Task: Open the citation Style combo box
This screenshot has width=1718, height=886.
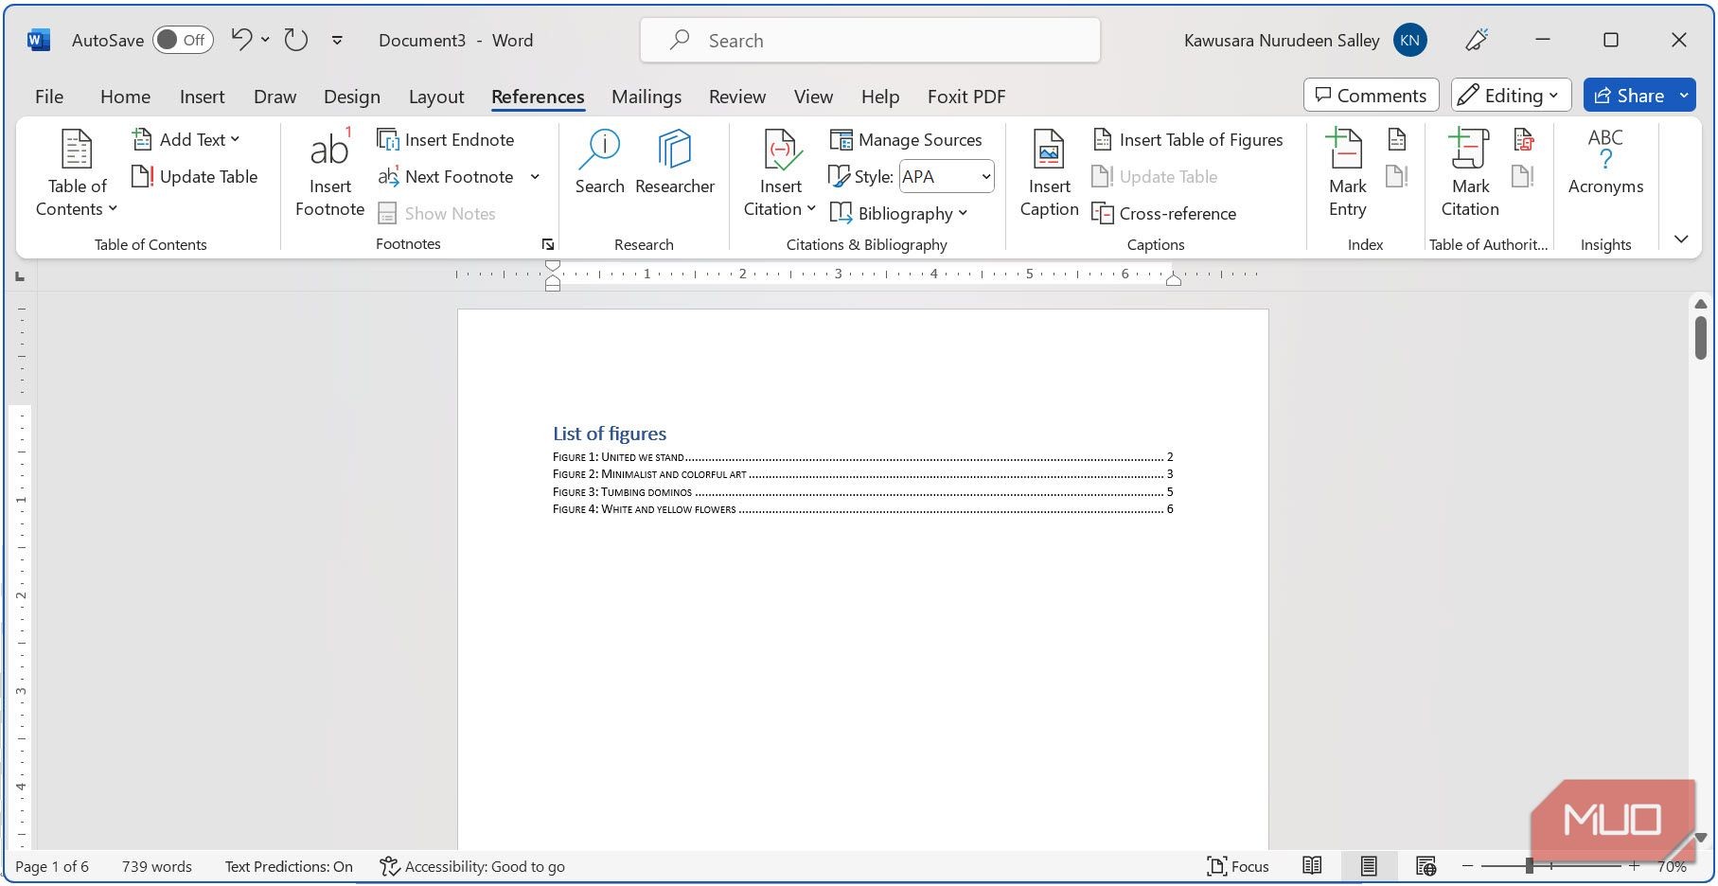Action: click(947, 176)
